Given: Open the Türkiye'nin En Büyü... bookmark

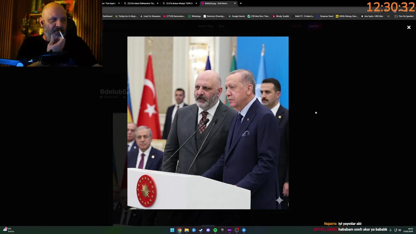Looking at the screenshot, I should 126,16.
